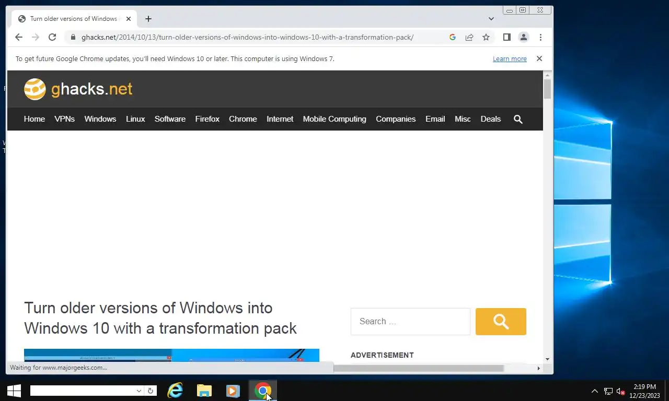Open the Linux menu item
The height and width of the screenshot is (401, 669).
click(x=135, y=119)
